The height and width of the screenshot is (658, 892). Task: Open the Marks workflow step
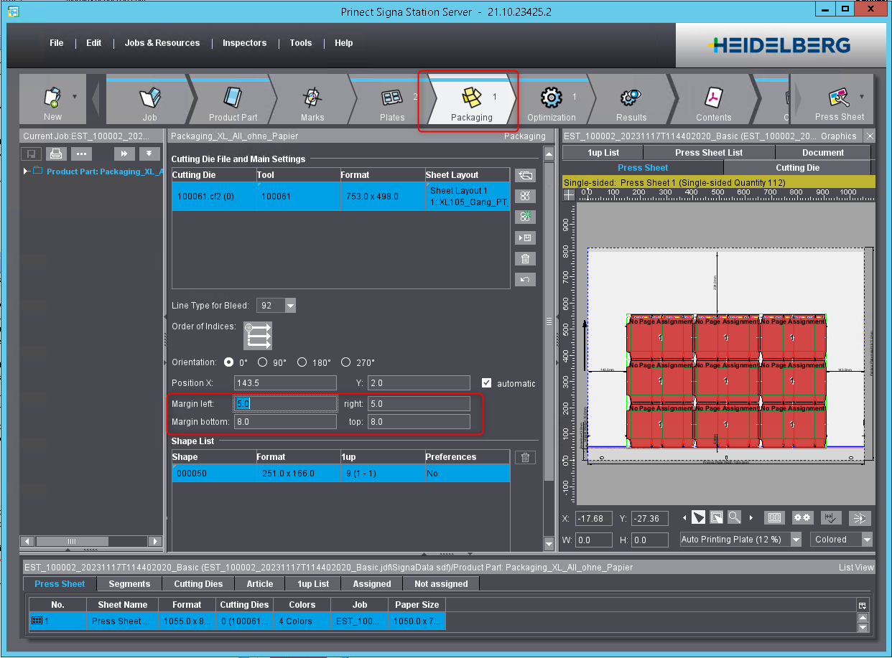coord(312,100)
